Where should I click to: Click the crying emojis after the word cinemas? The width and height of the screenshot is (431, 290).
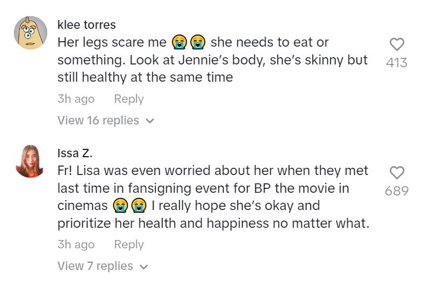[129, 206]
